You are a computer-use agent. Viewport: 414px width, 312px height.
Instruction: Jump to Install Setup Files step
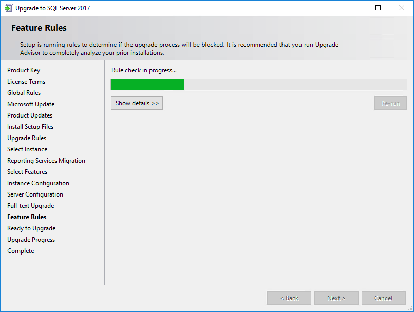[x=30, y=127]
